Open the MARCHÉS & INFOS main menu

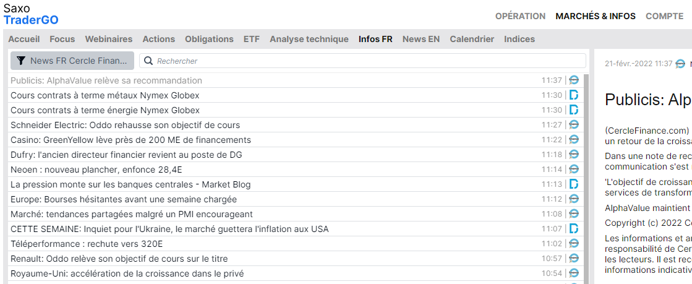tap(596, 16)
